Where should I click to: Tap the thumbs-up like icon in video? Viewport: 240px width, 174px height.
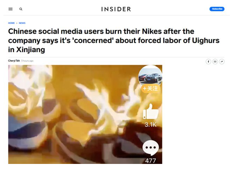[x=150, y=111]
